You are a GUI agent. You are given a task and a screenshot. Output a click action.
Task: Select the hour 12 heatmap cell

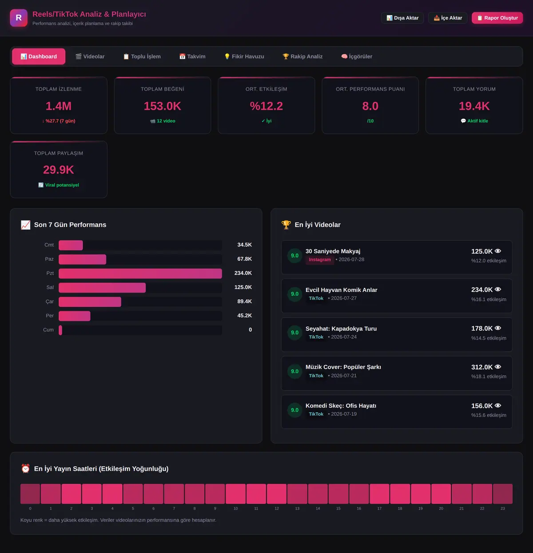pos(277,494)
